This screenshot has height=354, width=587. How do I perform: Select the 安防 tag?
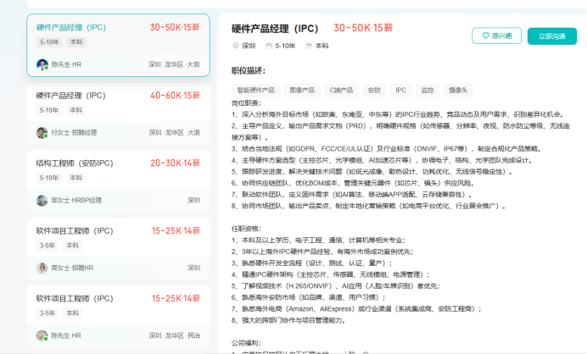click(373, 89)
